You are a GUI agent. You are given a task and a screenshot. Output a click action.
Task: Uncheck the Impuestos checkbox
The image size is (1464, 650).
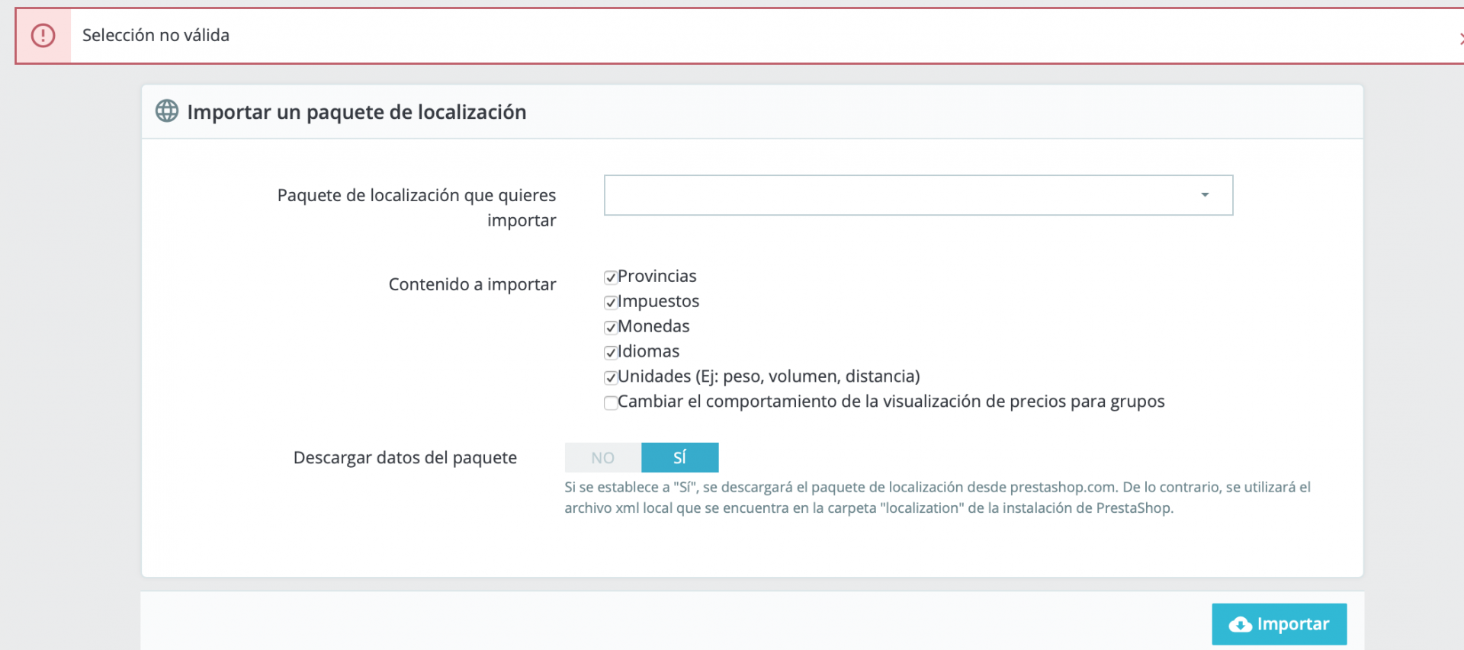tap(611, 303)
